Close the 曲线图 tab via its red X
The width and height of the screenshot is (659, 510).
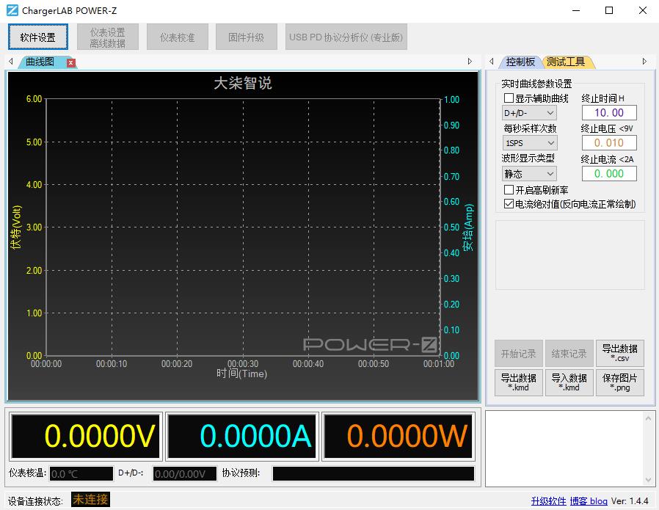click(70, 62)
